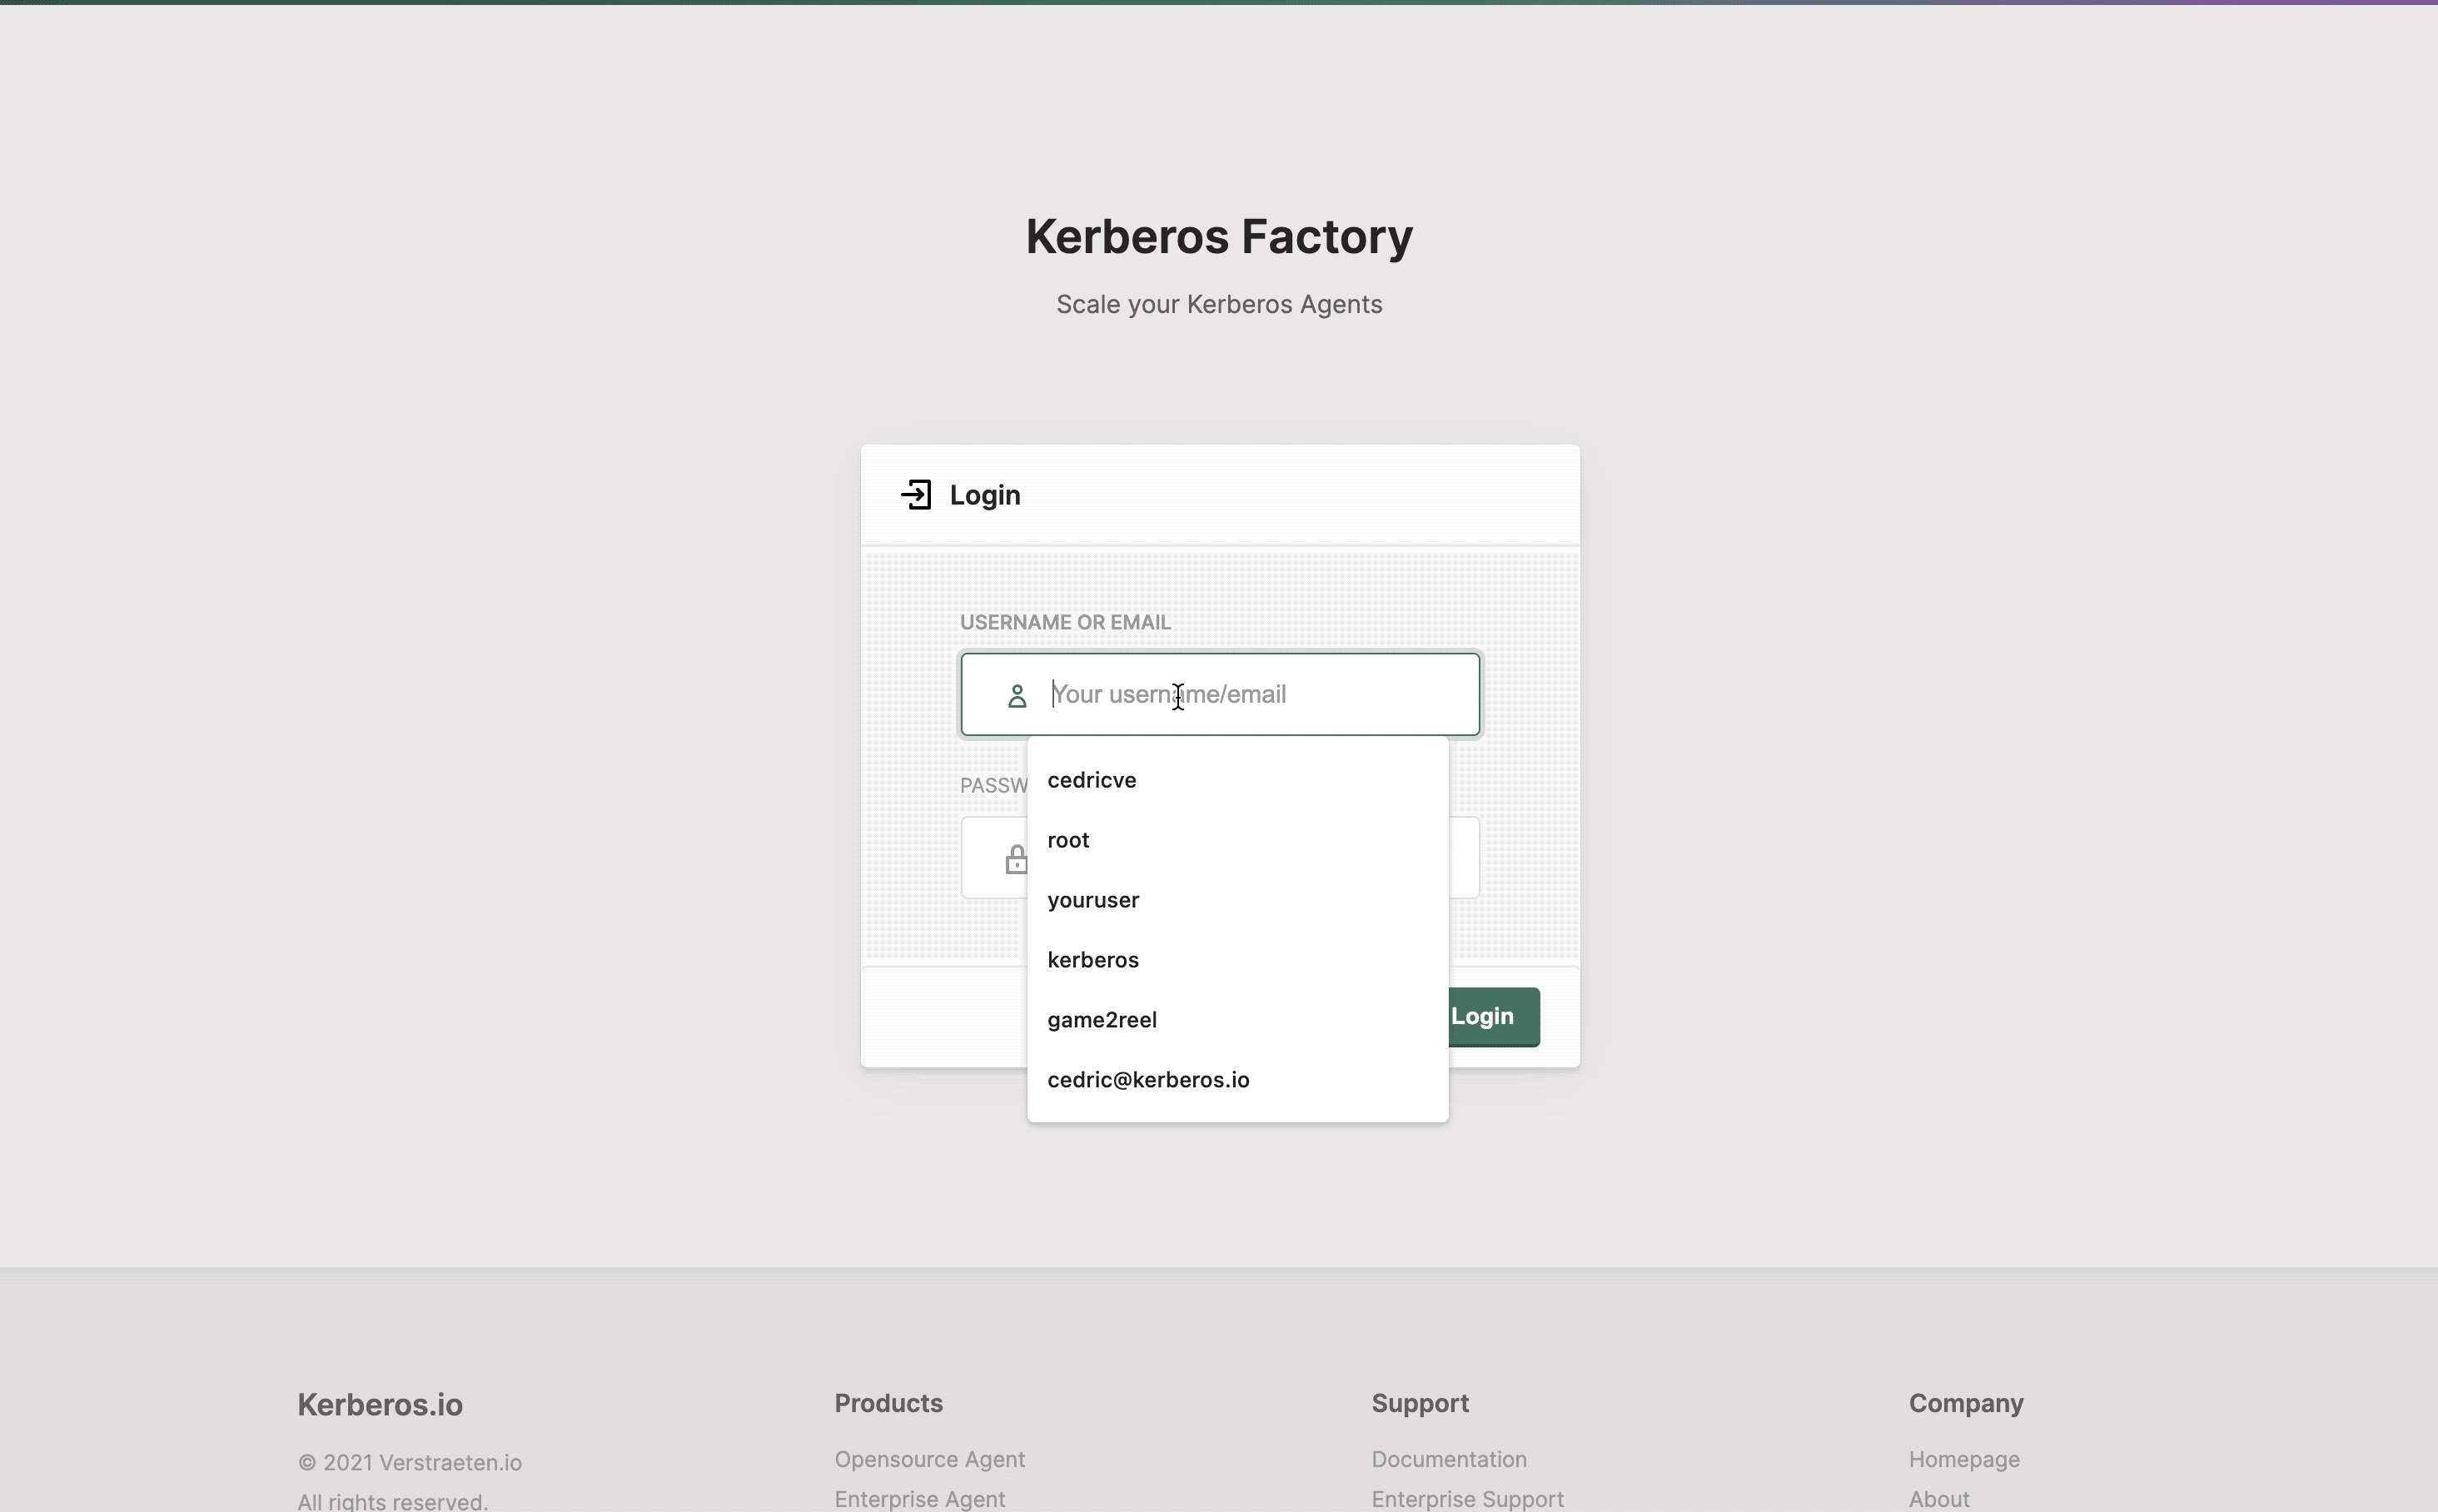Click the Kerberos.io footer branding
This screenshot has height=1512, width=2438.
point(379,1404)
